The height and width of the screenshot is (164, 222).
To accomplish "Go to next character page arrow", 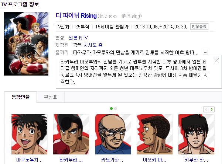I will click(212, 109).
